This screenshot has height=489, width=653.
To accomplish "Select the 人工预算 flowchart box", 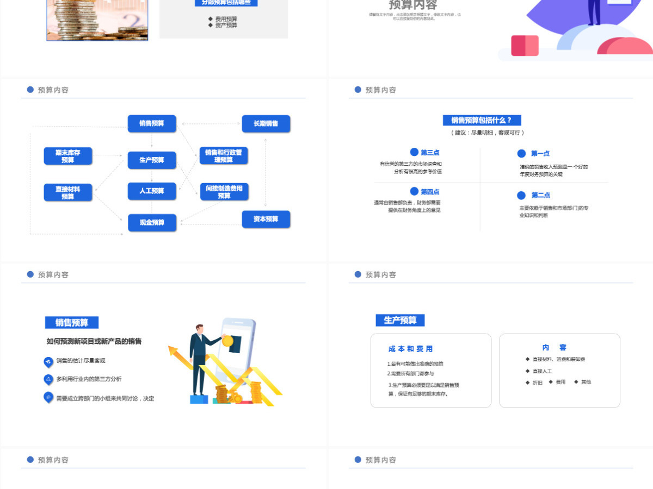I will point(152,191).
